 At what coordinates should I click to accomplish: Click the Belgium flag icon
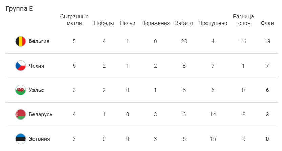pos(20,41)
